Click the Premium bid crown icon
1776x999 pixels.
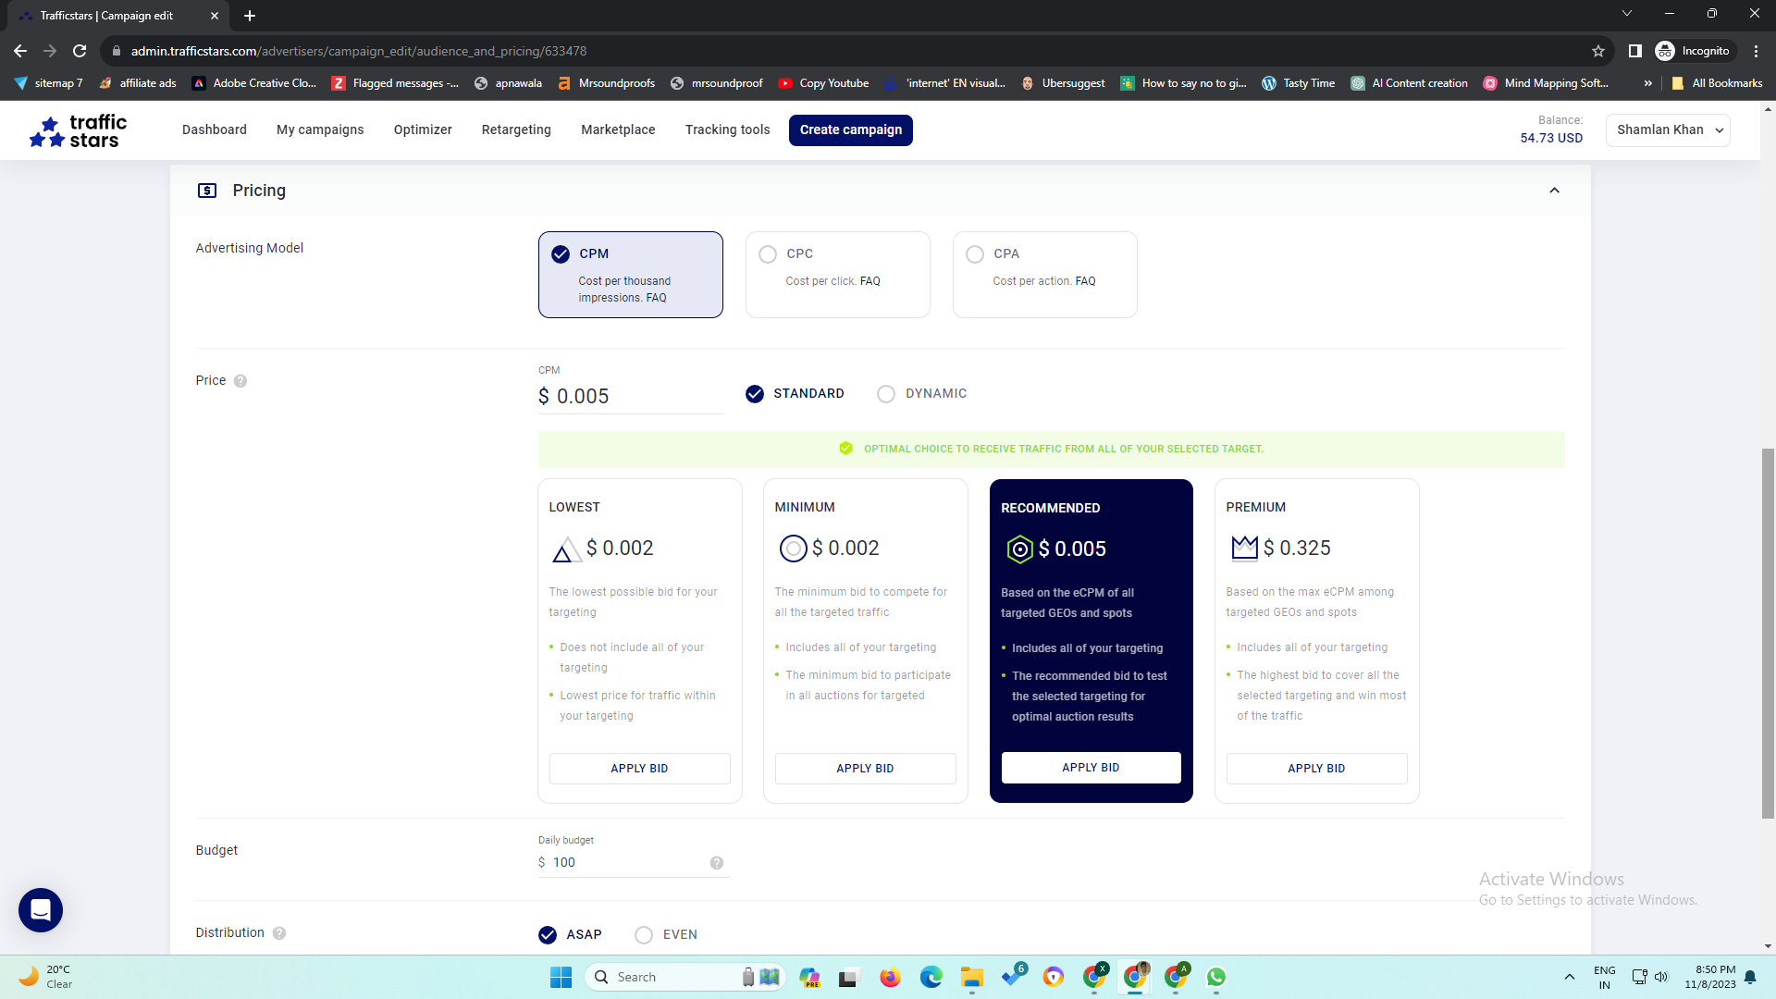(x=1244, y=548)
